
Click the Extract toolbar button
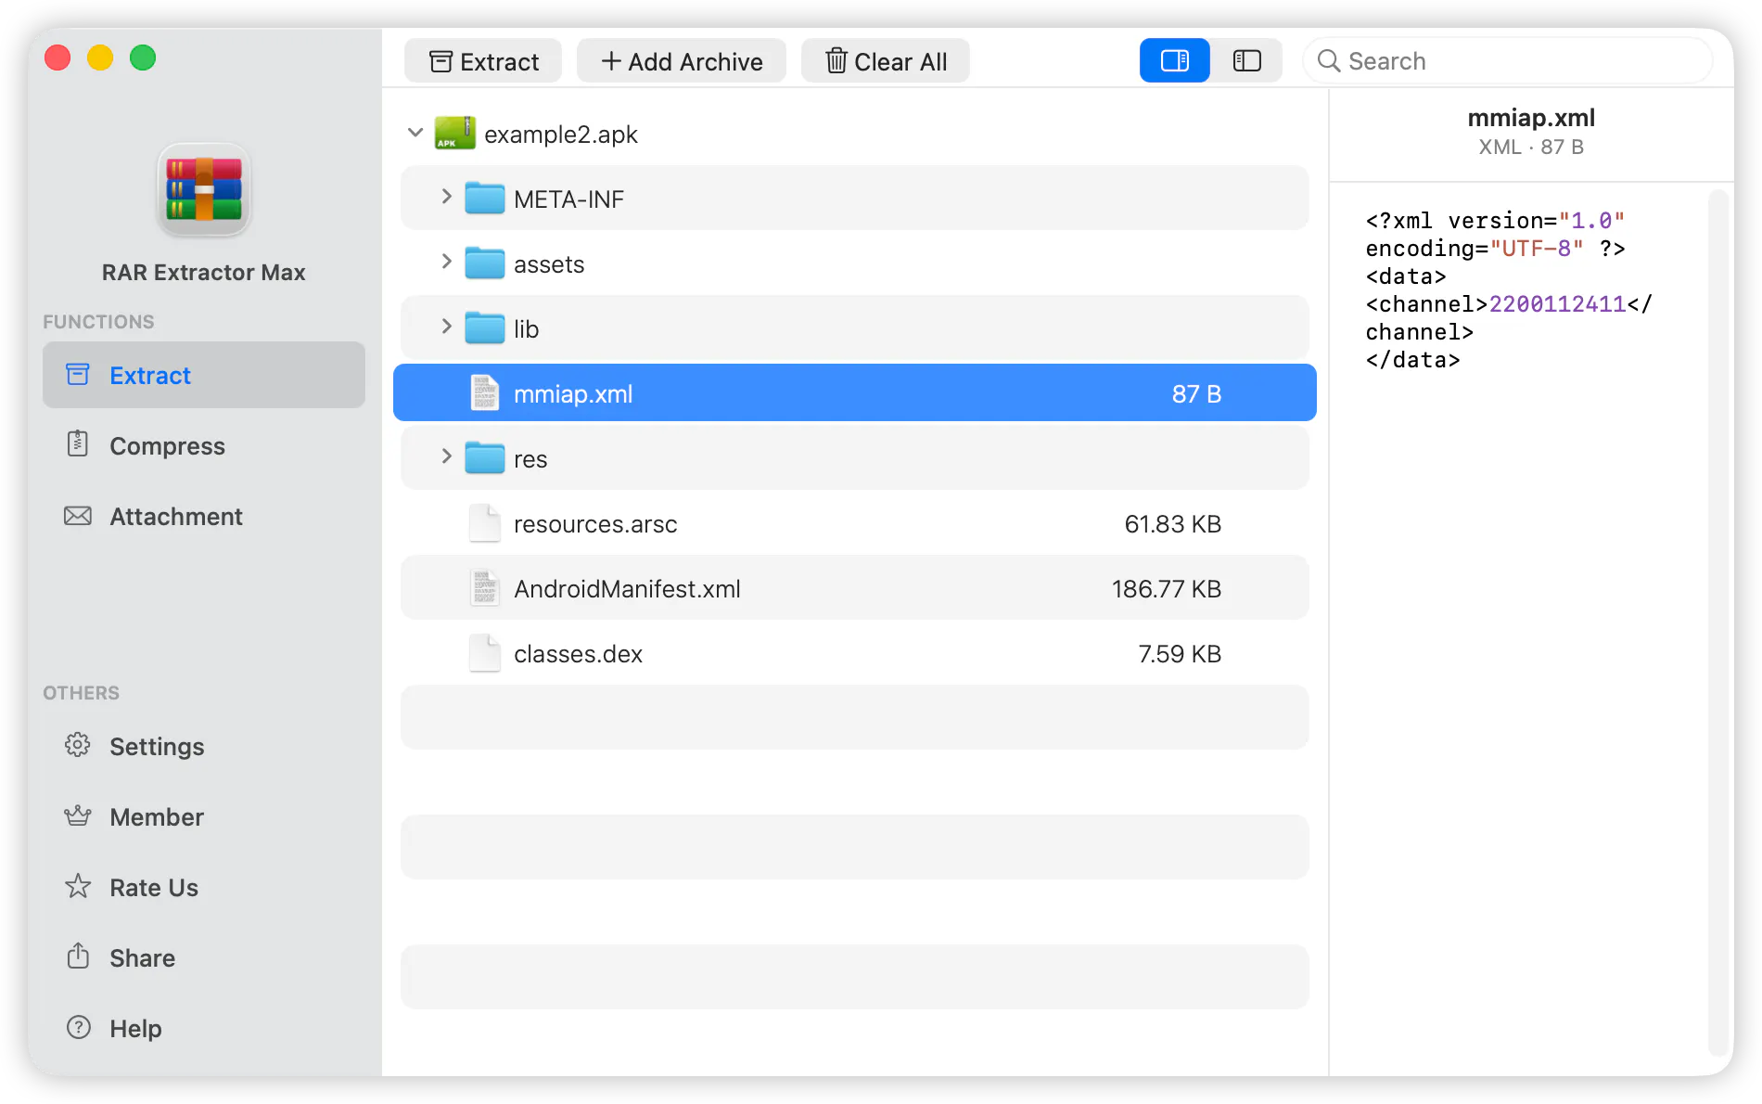coord(483,61)
